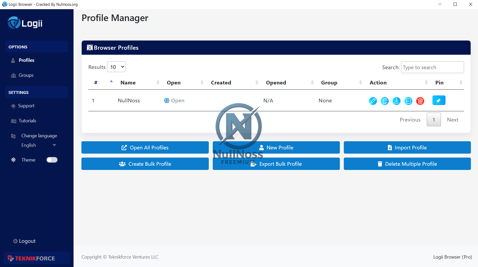Log out of Logii Browser
Viewport: 478px width, 267px height.
pyautogui.click(x=24, y=241)
